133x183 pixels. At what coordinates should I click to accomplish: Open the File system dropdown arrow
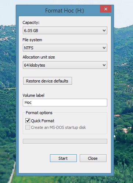pos(104,48)
